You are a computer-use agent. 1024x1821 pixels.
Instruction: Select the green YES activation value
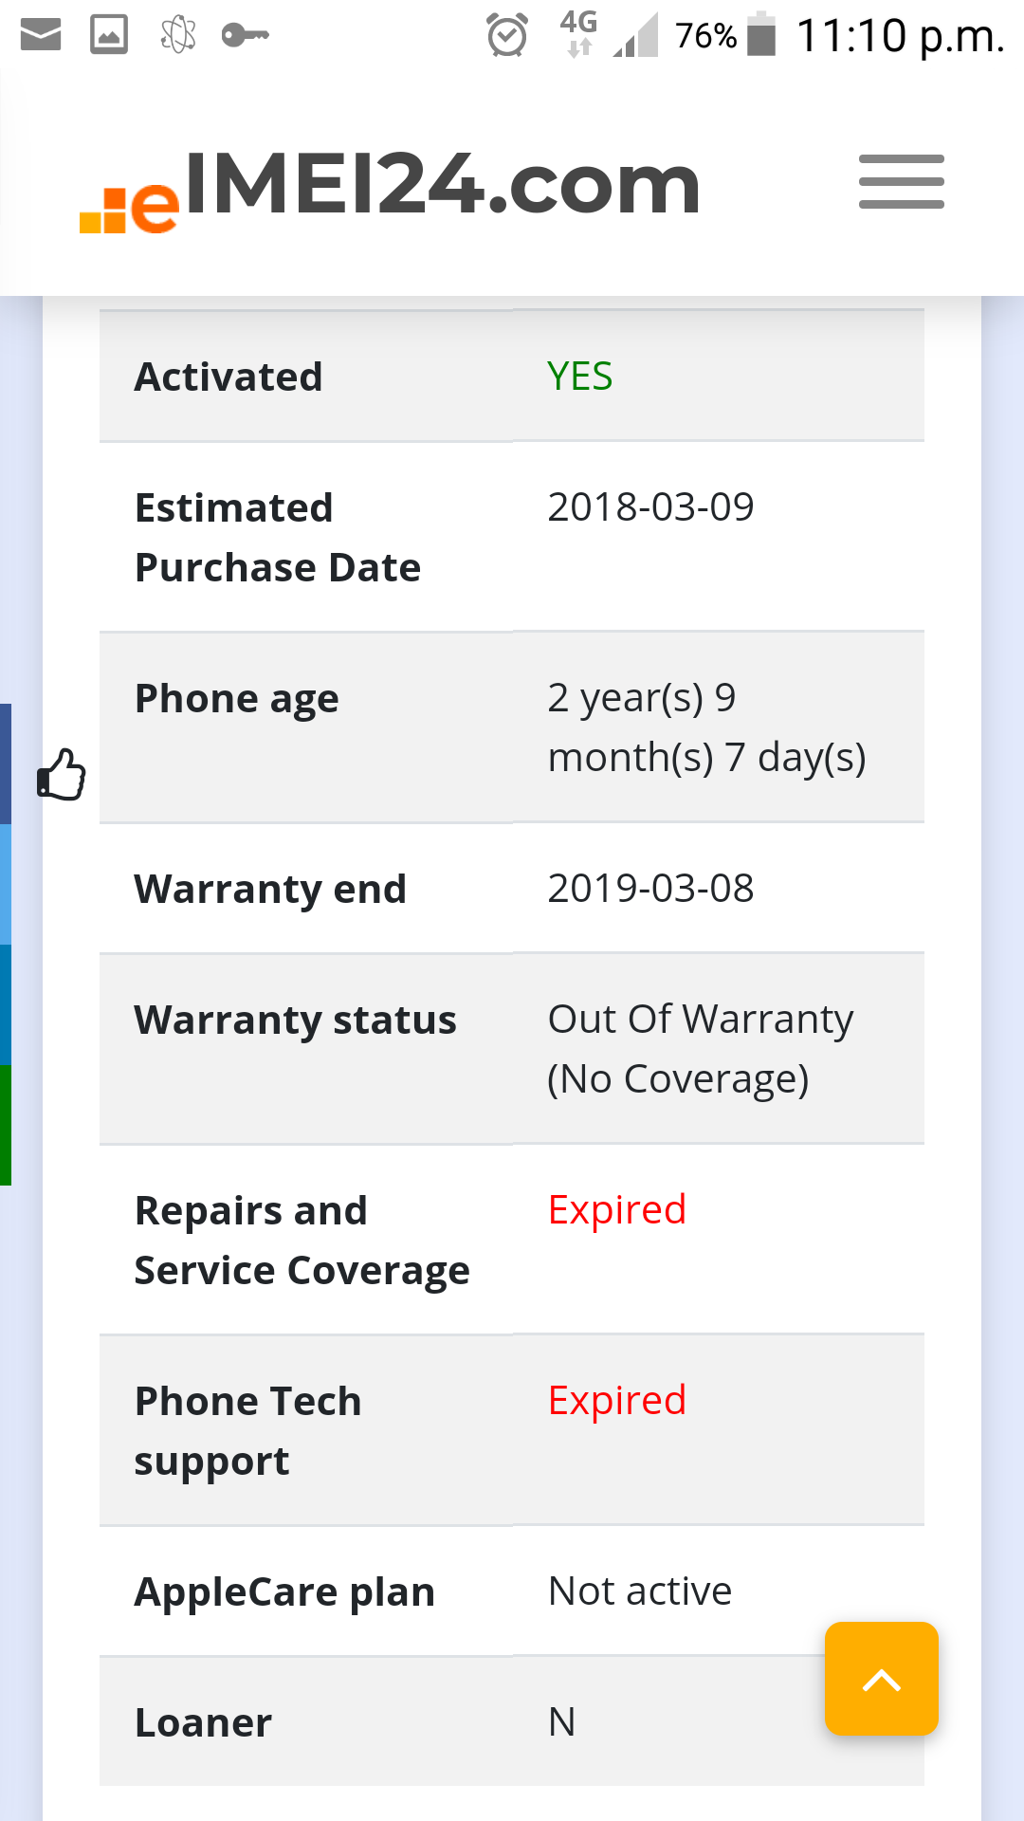coord(580,377)
